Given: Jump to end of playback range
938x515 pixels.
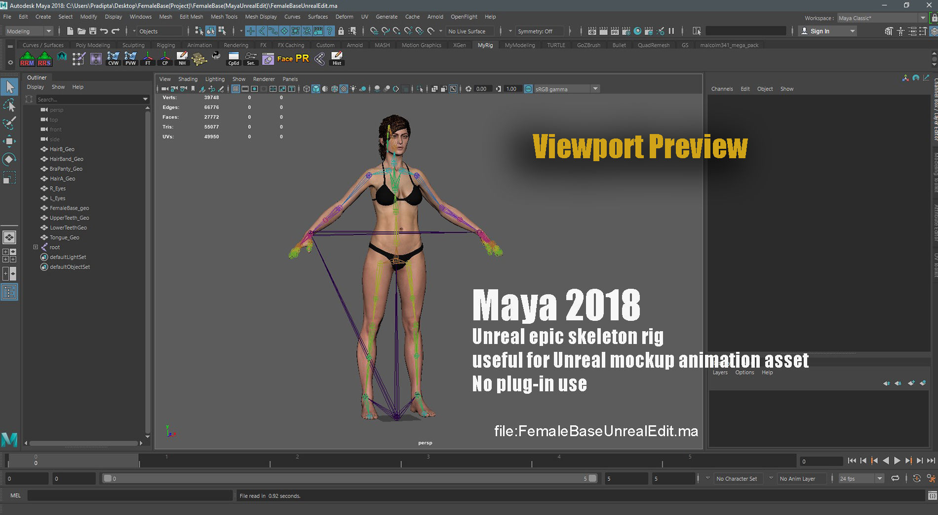Looking at the screenshot, I should pyautogui.click(x=931, y=461).
